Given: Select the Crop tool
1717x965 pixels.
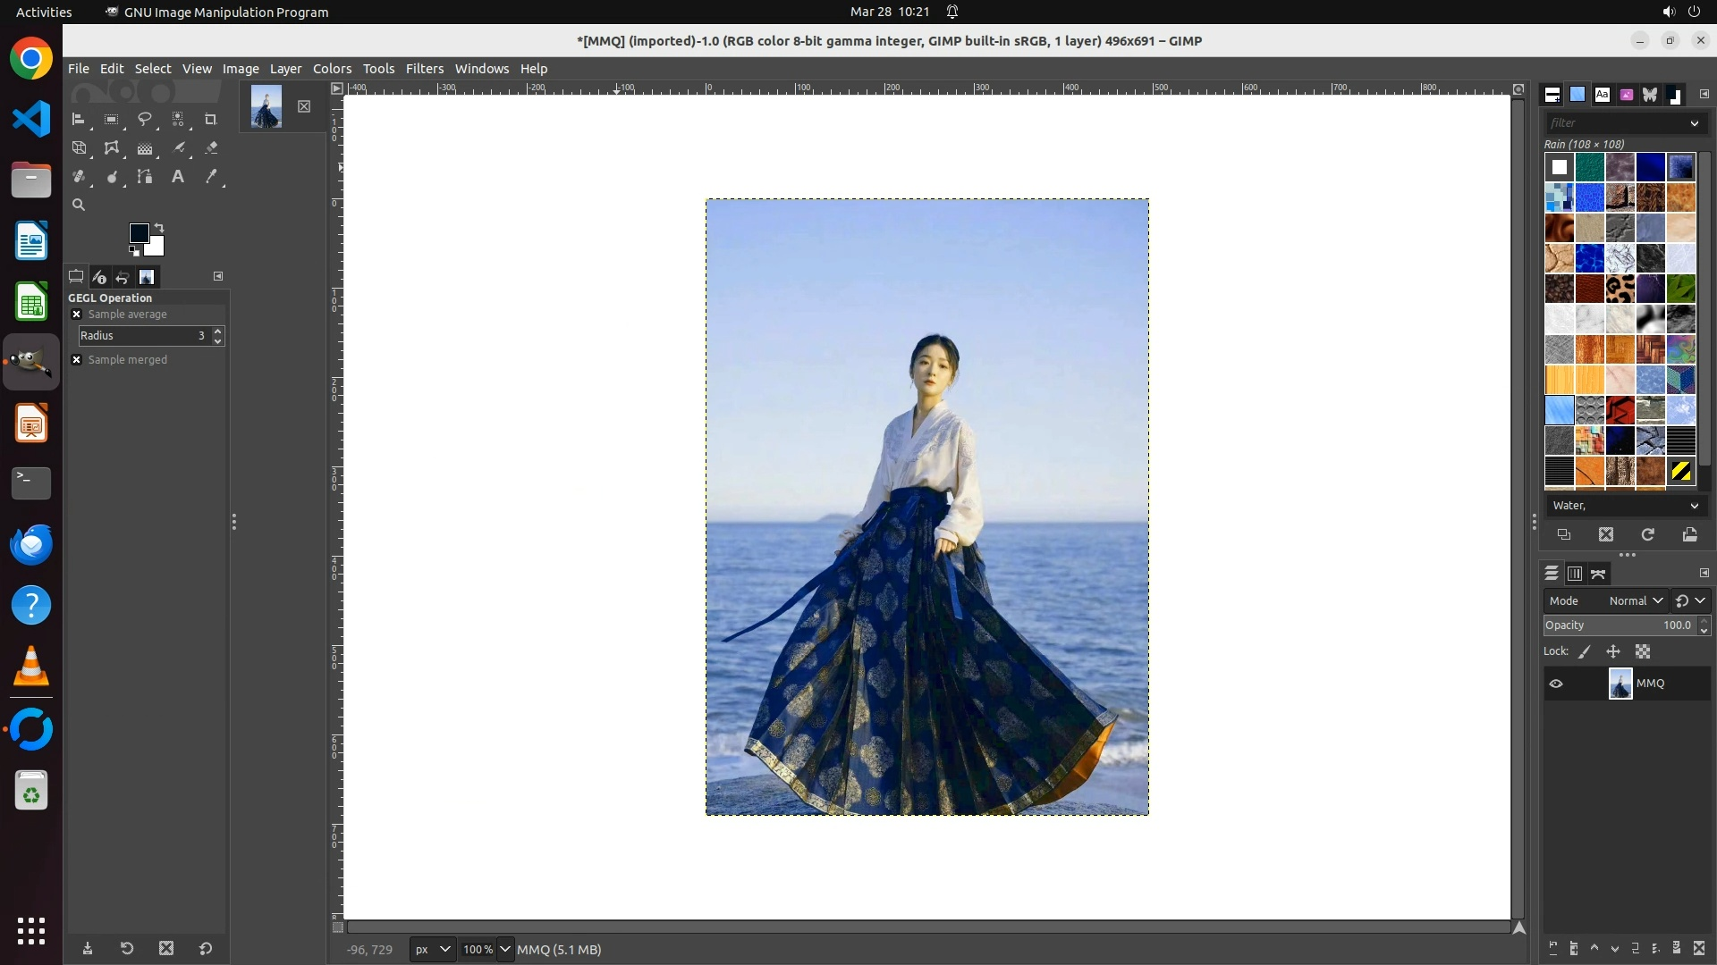Looking at the screenshot, I should pos(211,119).
